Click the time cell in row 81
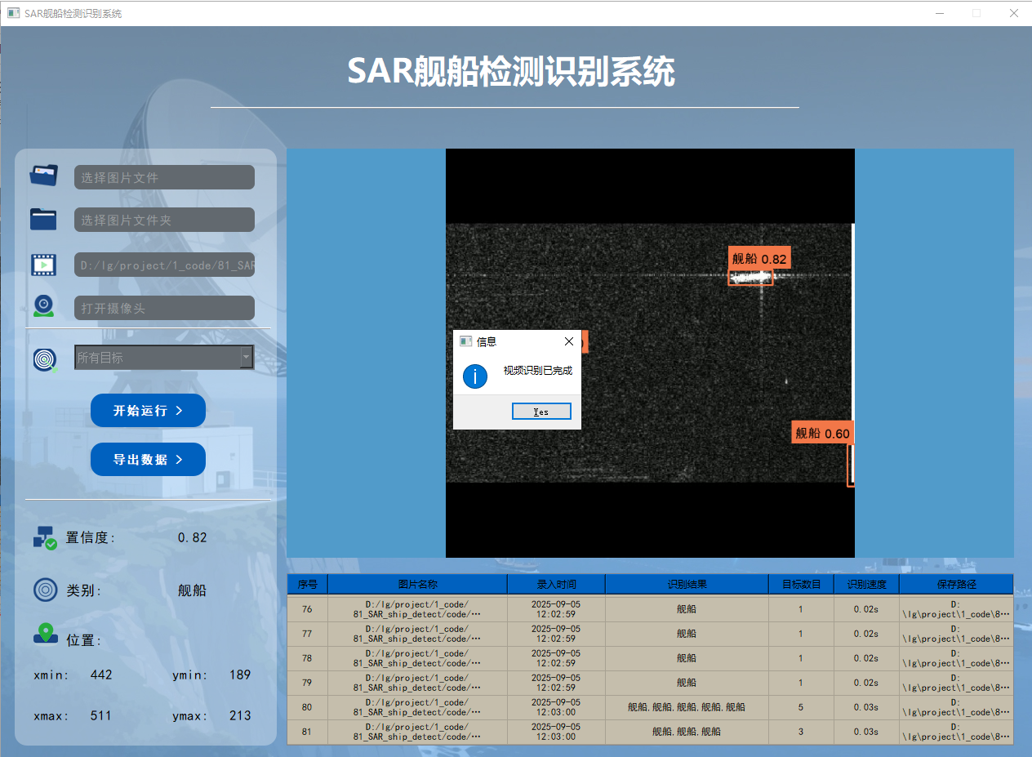 coord(556,732)
